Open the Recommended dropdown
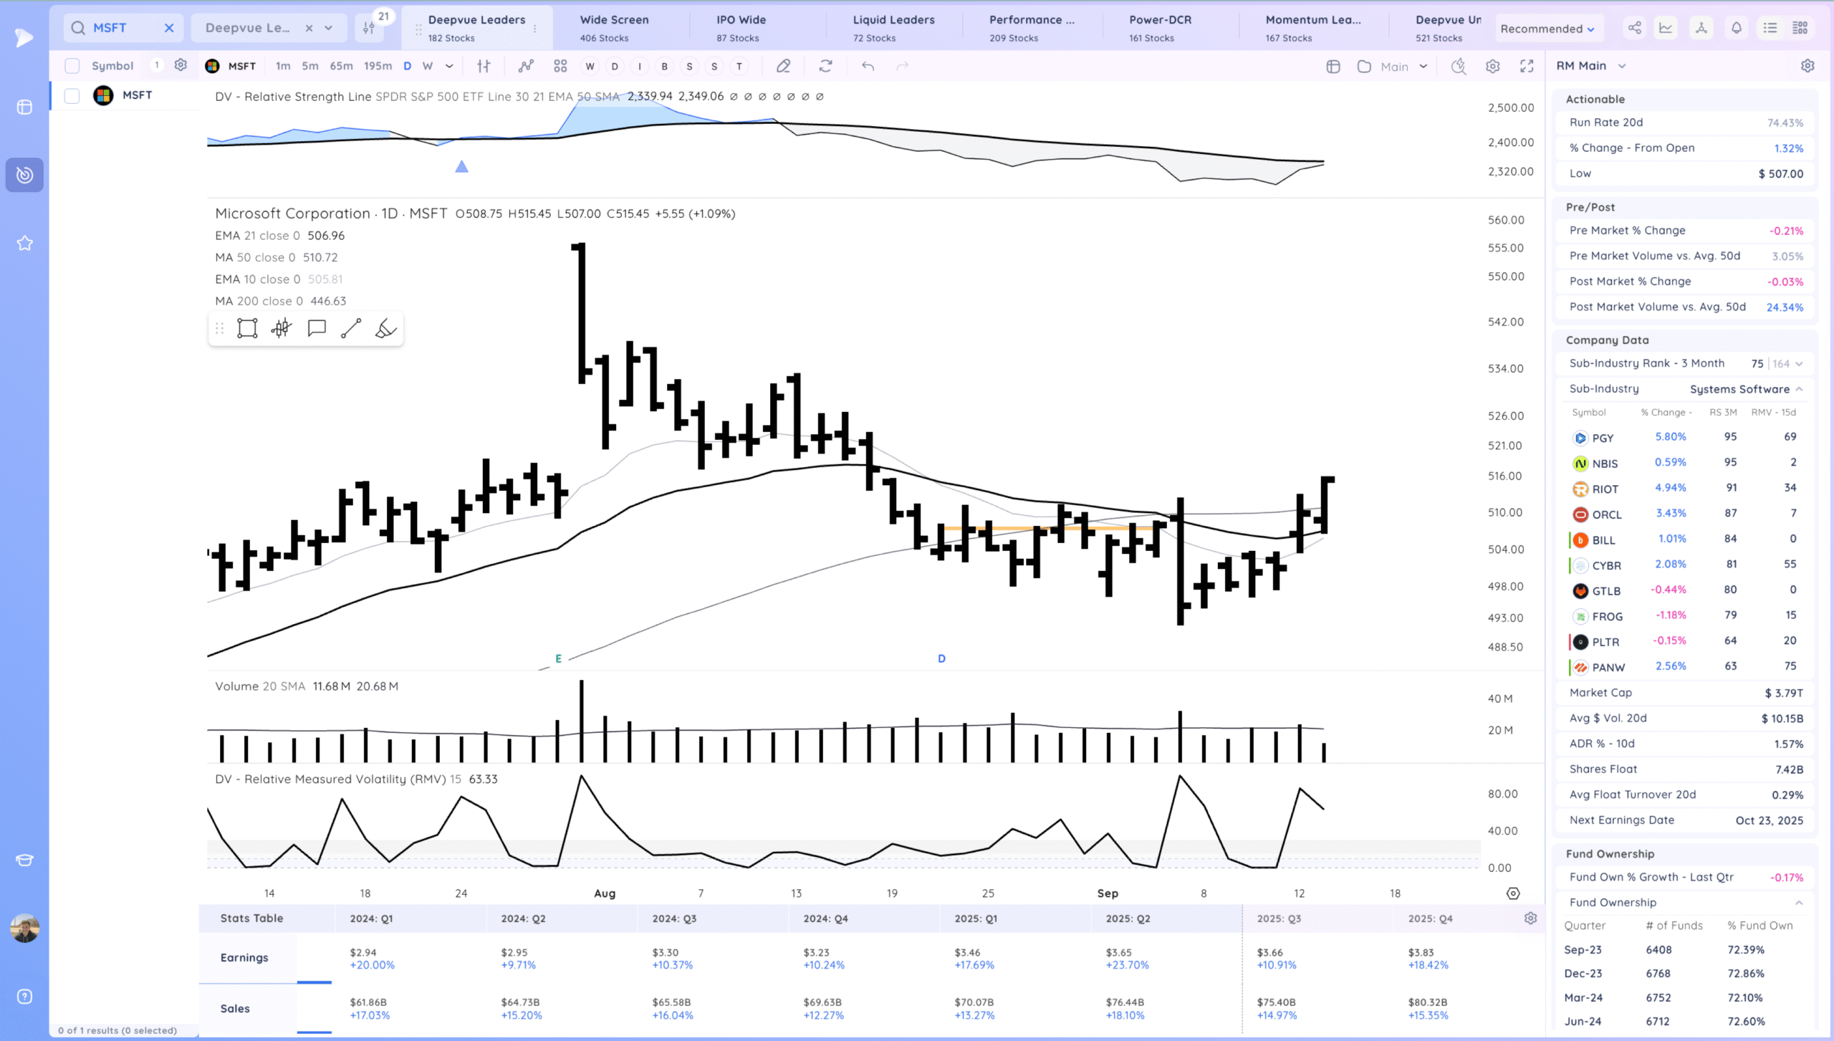The image size is (1834, 1041). pyautogui.click(x=1547, y=29)
